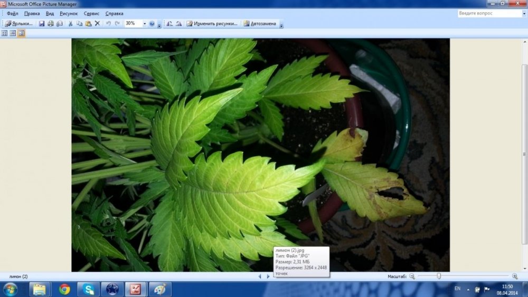Open the Рисунок menu
The image size is (528, 297).
point(69,14)
